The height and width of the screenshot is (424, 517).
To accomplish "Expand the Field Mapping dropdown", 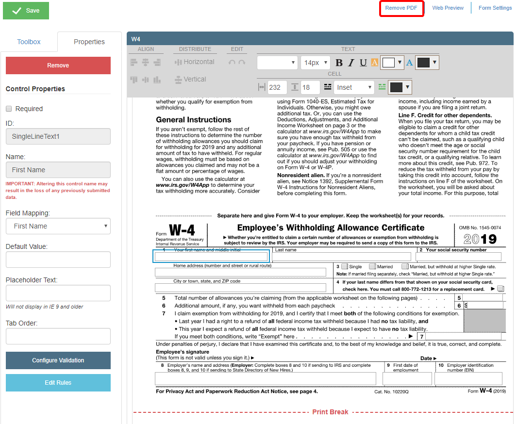I will click(x=58, y=226).
